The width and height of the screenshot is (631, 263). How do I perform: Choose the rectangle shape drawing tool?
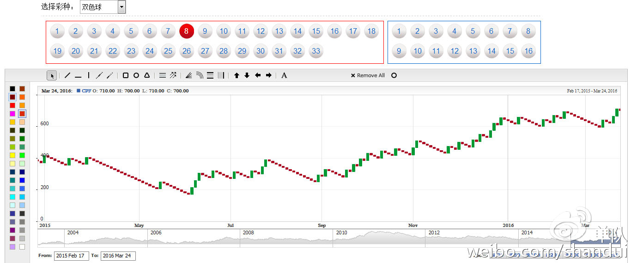click(x=125, y=75)
